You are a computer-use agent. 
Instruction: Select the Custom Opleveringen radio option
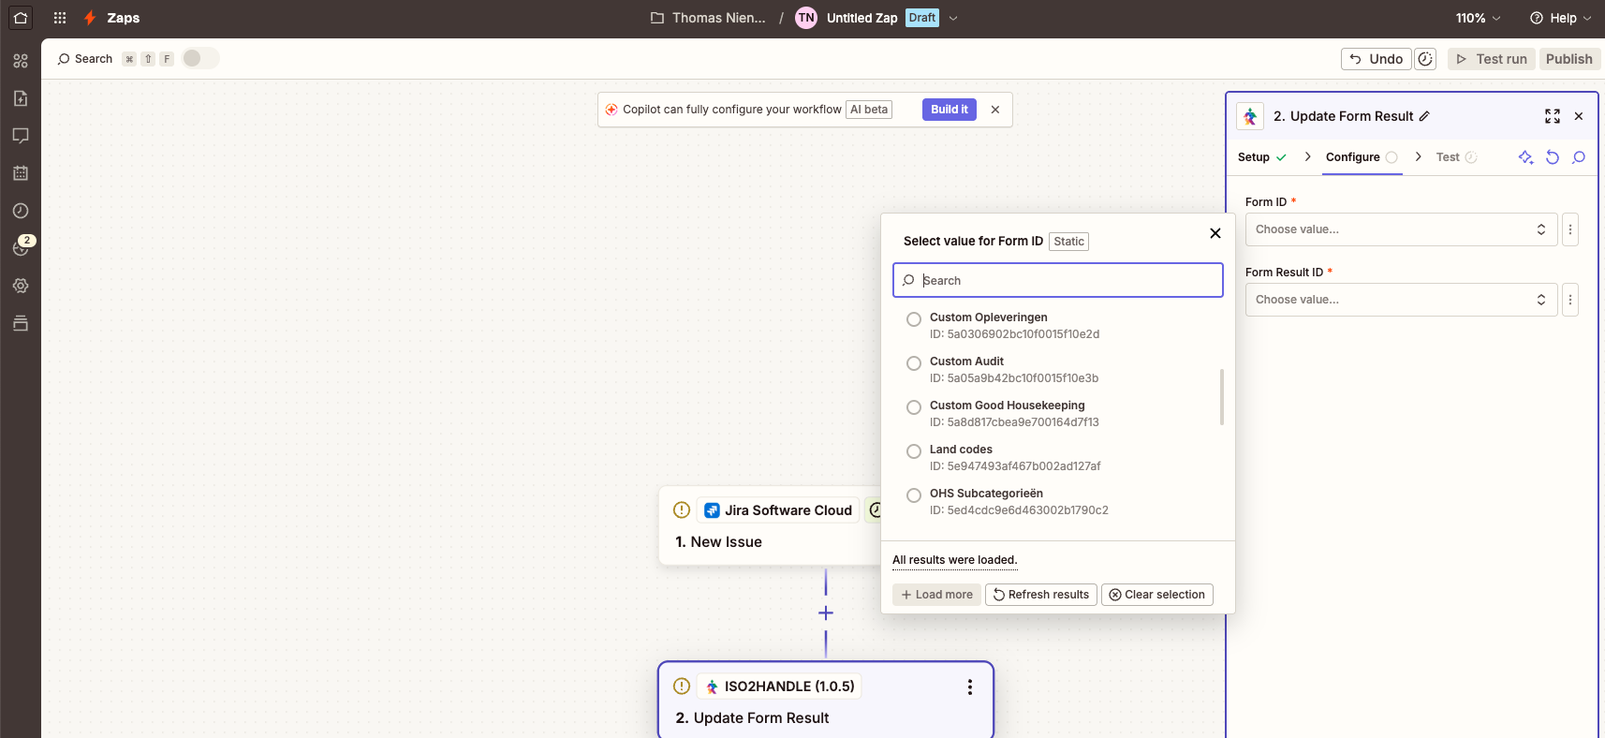914,319
